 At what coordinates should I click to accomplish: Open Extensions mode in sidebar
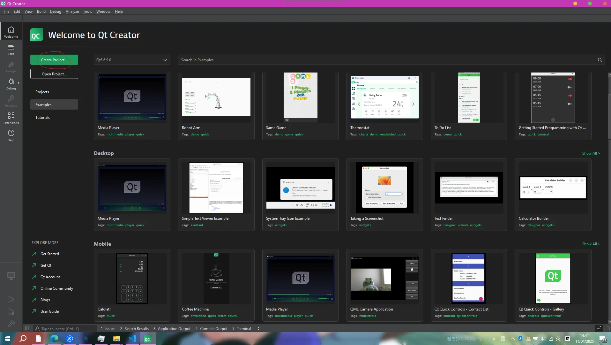(11, 118)
